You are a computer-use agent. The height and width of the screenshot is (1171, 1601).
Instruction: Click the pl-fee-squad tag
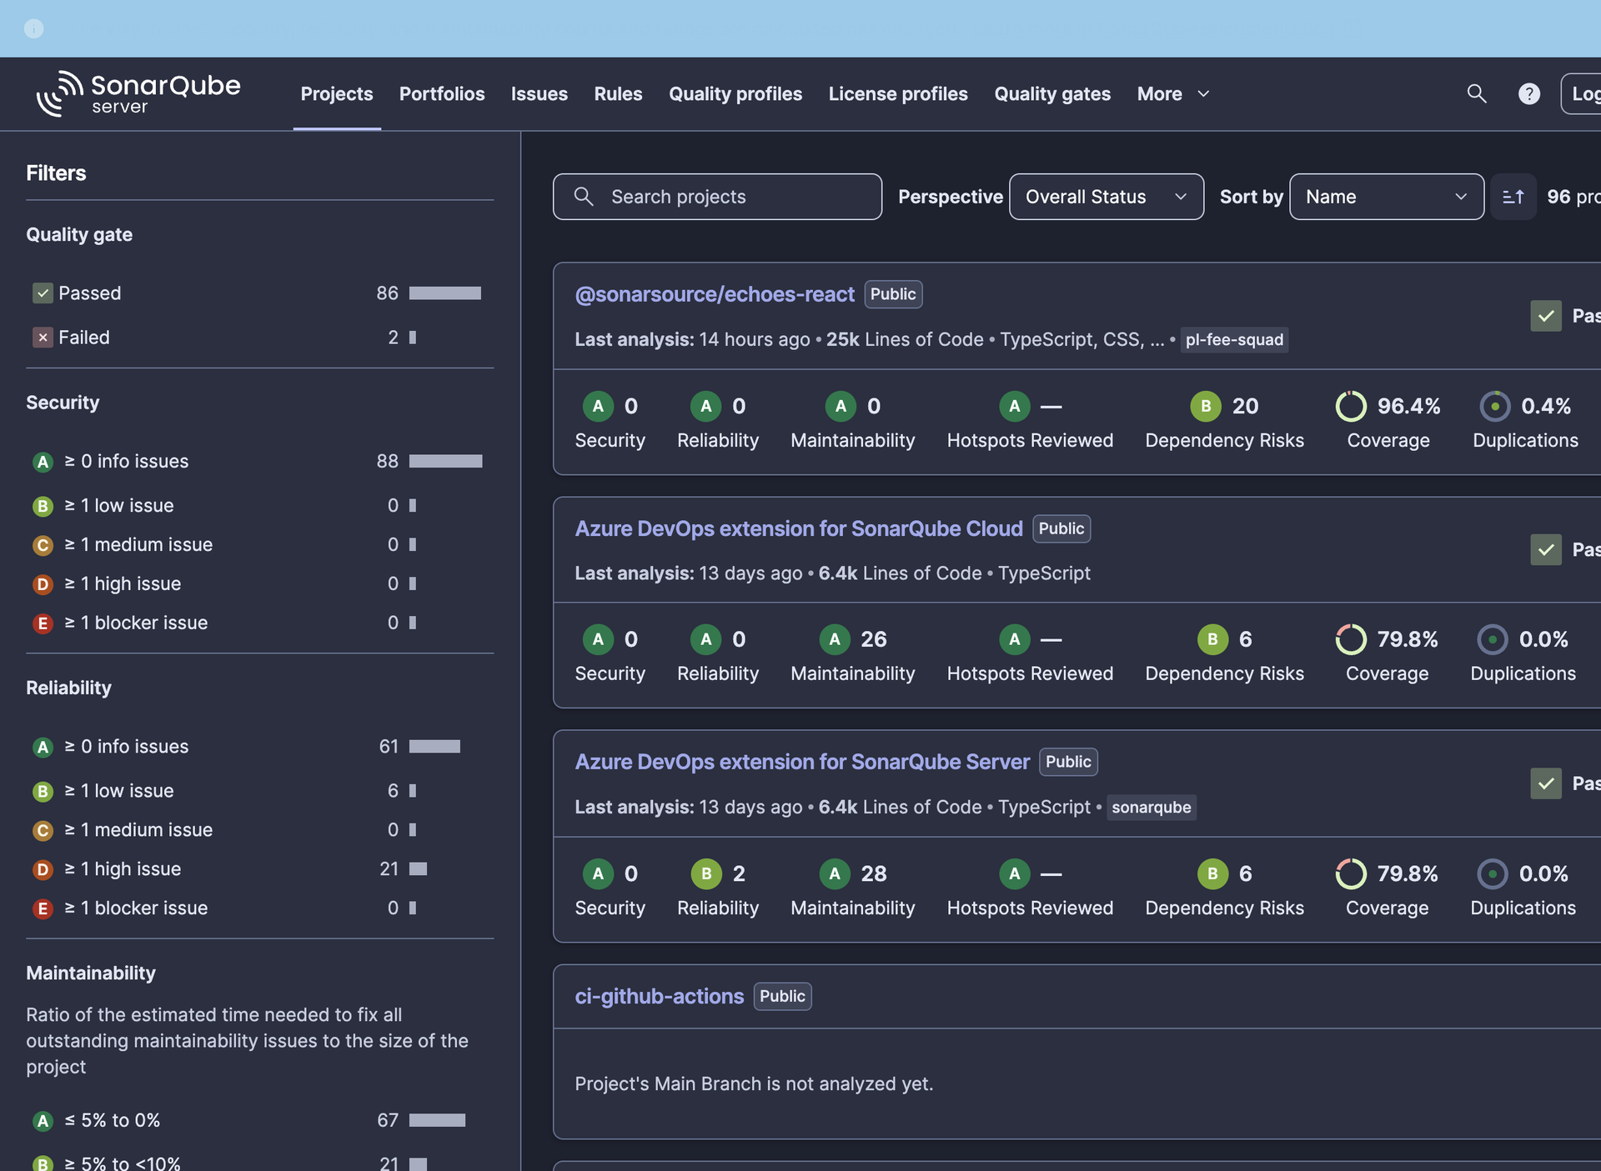click(1234, 340)
